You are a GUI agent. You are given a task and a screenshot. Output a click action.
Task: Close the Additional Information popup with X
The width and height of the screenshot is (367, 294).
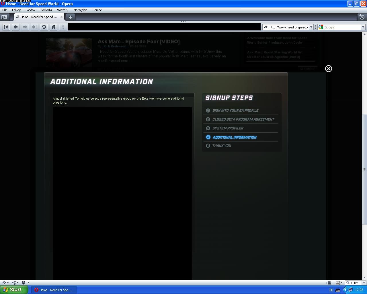click(x=329, y=69)
